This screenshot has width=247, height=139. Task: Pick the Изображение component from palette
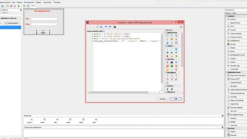pyautogui.click(x=236, y=41)
